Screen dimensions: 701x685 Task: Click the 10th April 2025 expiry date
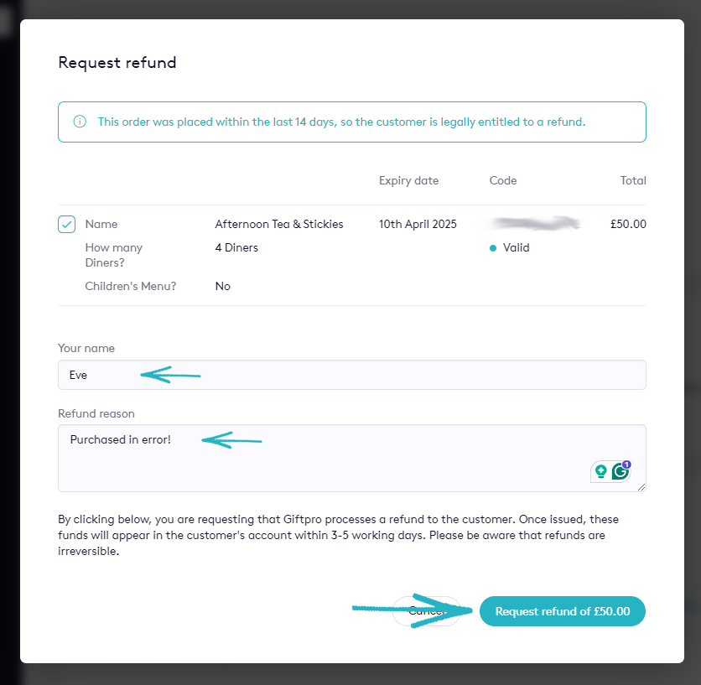click(x=418, y=225)
